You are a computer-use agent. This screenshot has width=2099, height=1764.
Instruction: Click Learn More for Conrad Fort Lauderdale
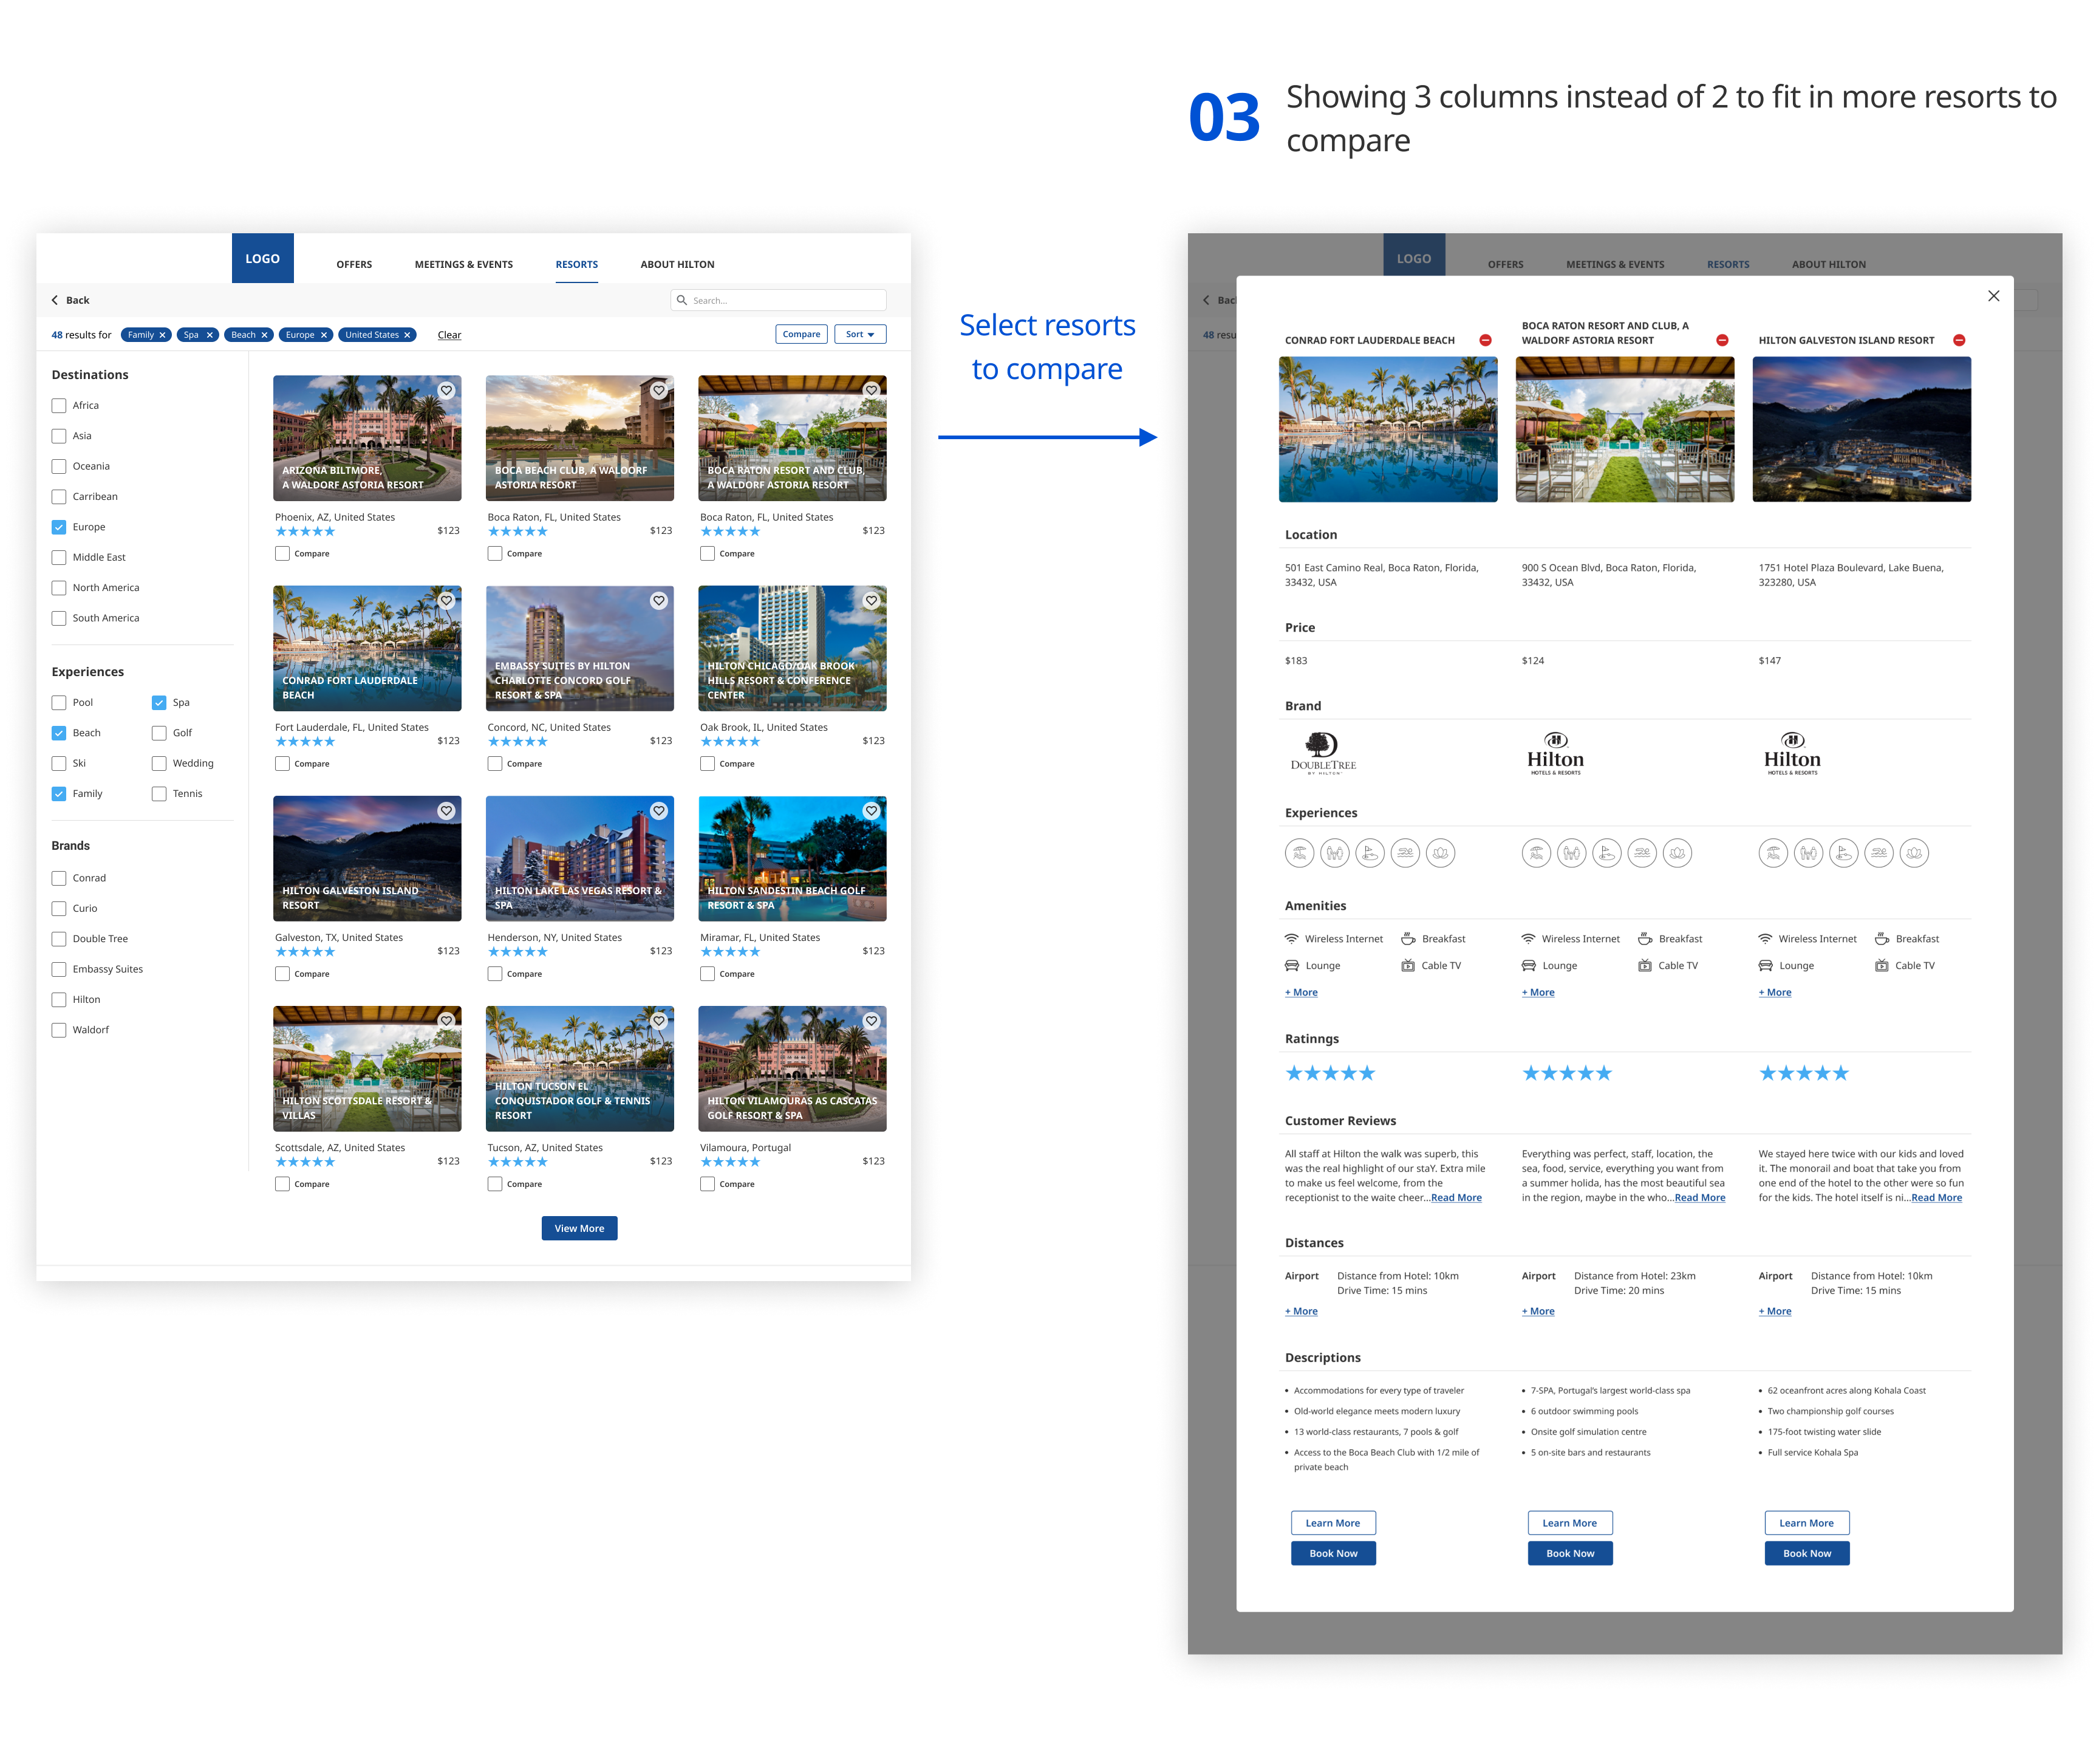(1333, 1523)
